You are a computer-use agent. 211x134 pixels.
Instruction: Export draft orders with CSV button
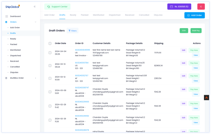coord(184,31)
